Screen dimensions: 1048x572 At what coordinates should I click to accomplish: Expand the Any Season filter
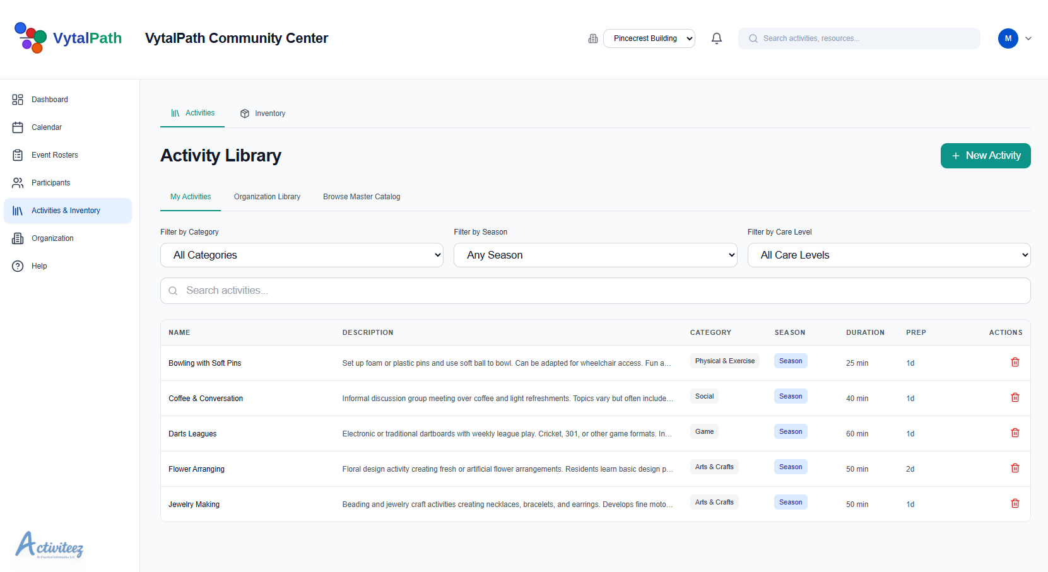tap(595, 255)
